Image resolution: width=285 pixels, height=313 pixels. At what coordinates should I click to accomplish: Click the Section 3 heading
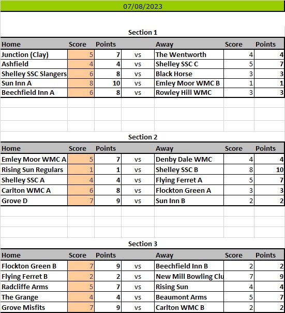[143, 244]
